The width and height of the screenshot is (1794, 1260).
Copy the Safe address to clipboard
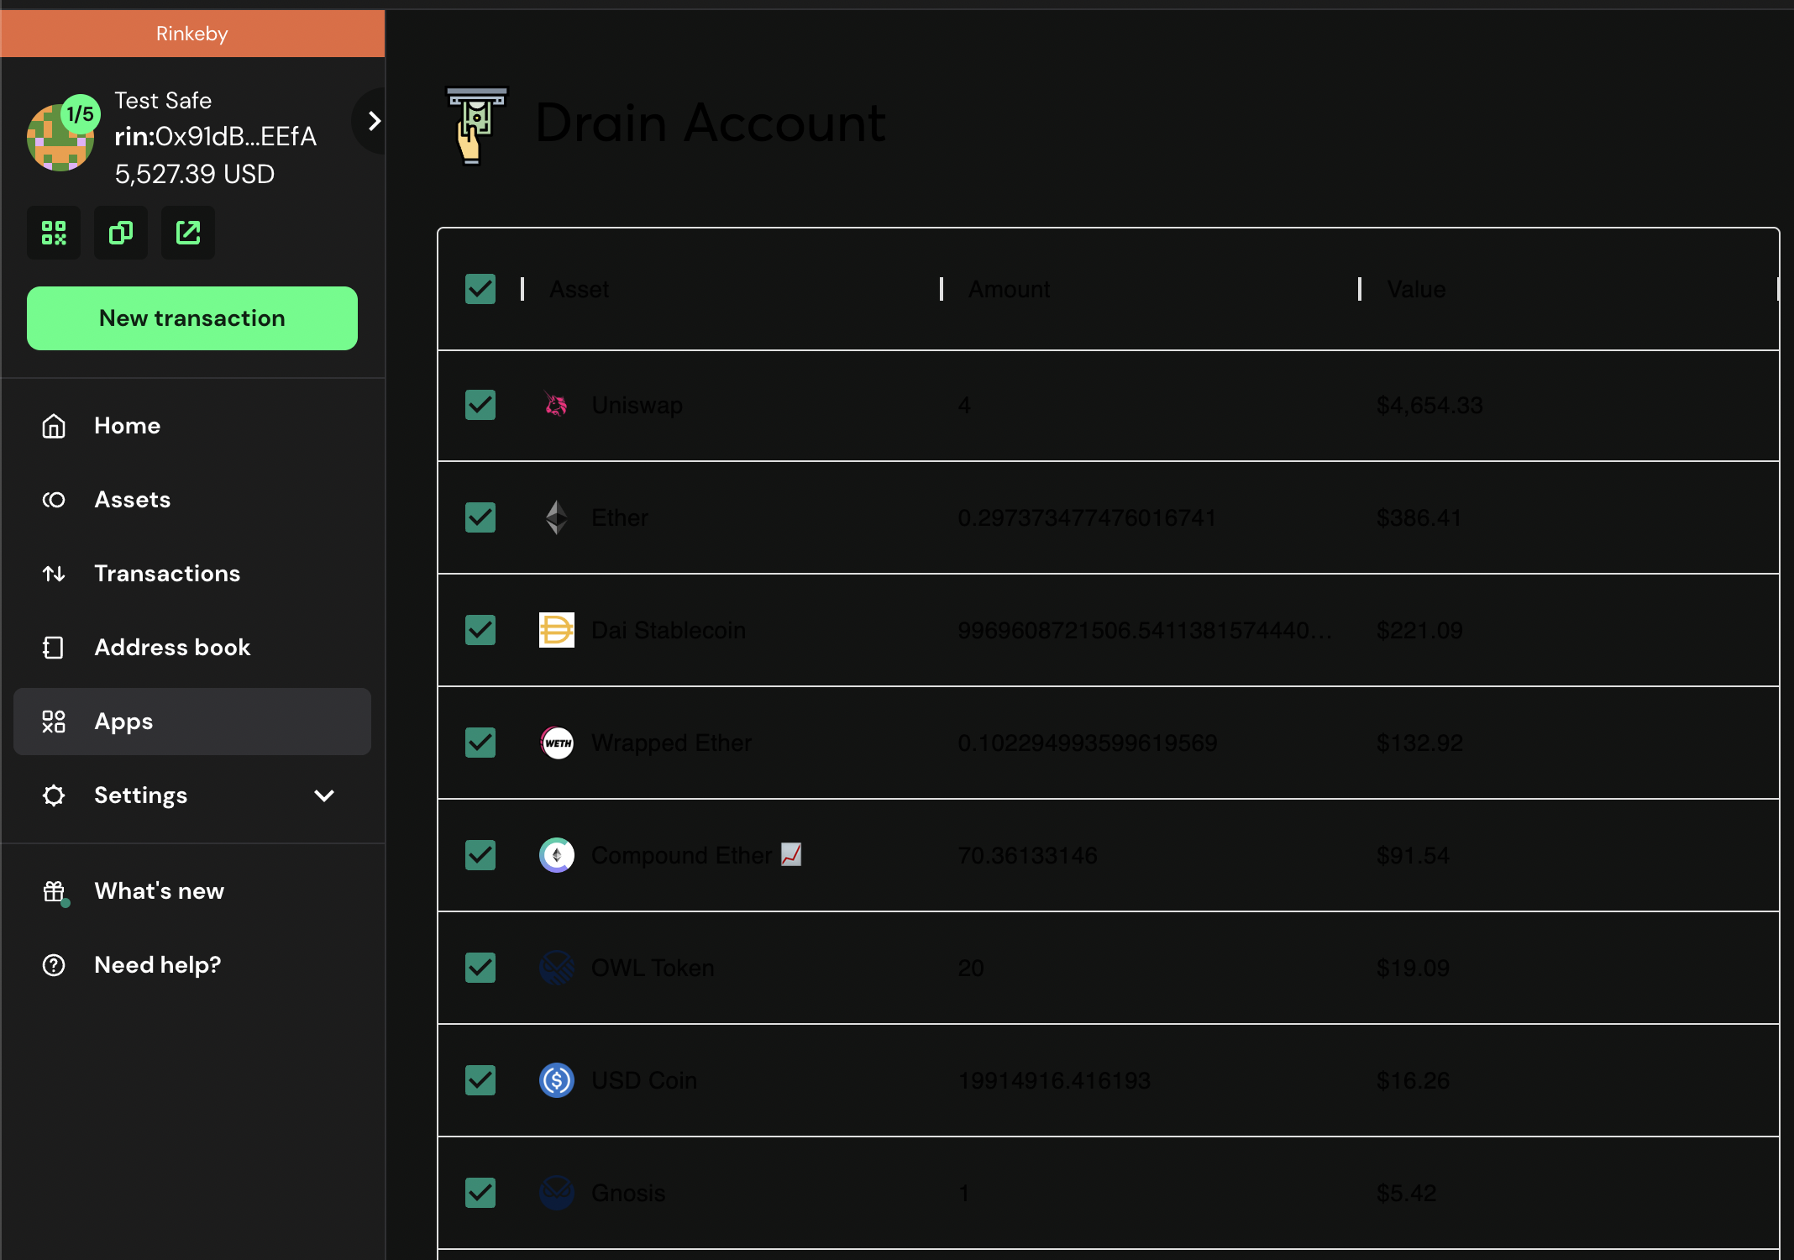120,233
